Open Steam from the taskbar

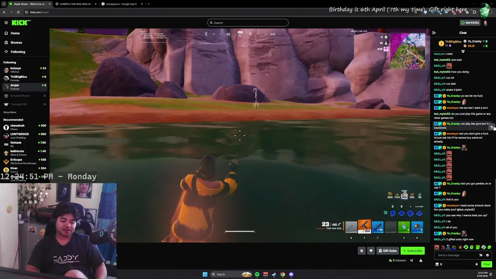tap(274, 274)
